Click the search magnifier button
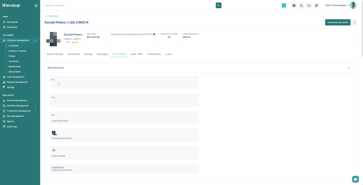The image size is (363, 185). point(218,5)
